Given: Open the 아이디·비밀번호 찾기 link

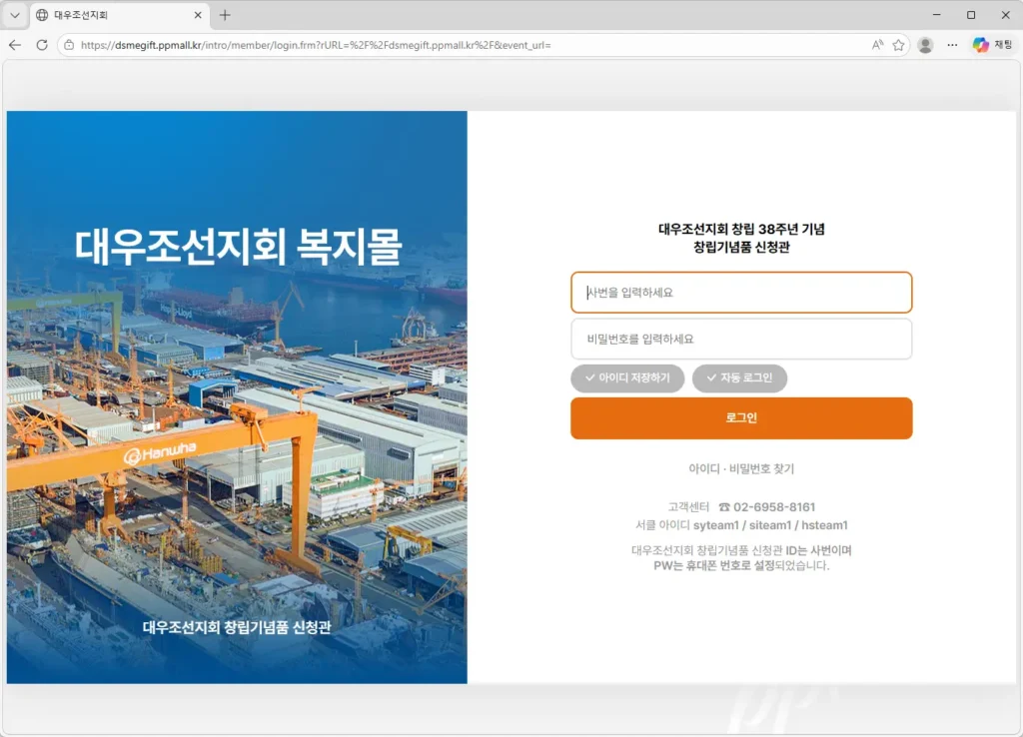Looking at the screenshot, I should 740,468.
